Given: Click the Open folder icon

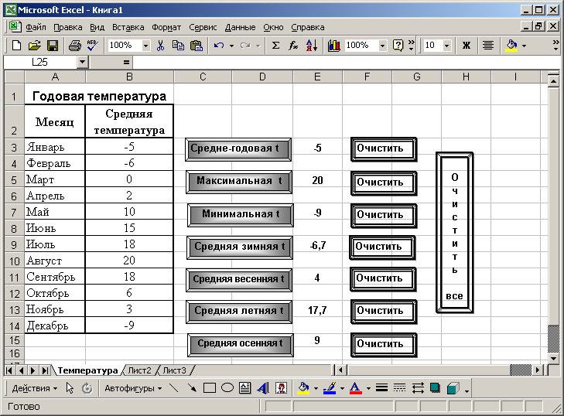Looking at the screenshot, I should (x=35, y=46).
